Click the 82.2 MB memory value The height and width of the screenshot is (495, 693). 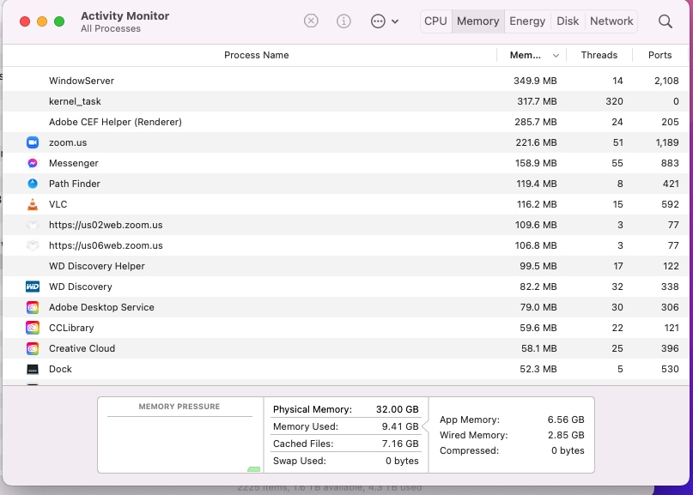pos(538,287)
